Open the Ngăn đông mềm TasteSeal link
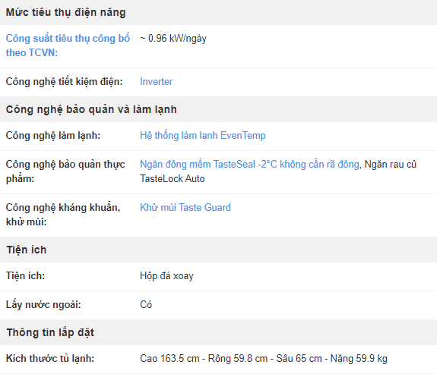The width and height of the screenshot is (437, 374). click(249, 164)
